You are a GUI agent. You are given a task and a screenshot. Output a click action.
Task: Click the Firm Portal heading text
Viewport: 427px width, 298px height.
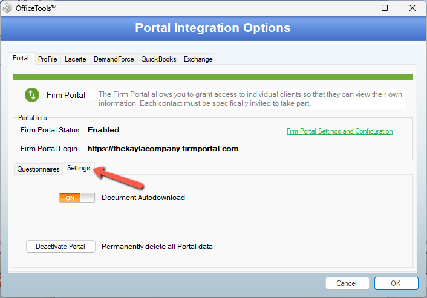(66, 95)
